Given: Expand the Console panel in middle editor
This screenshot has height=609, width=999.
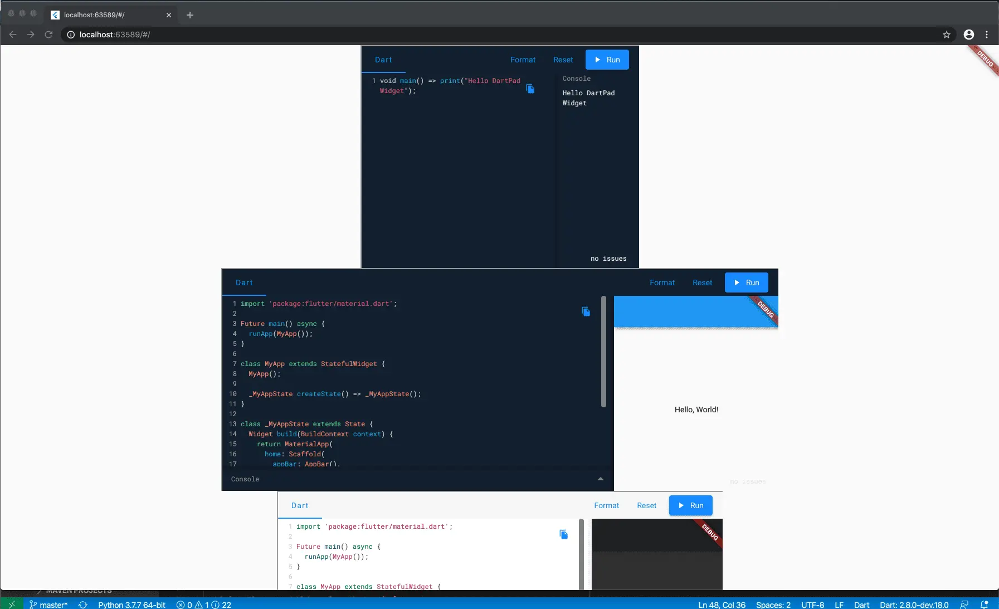Looking at the screenshot, I should (601, 479).
